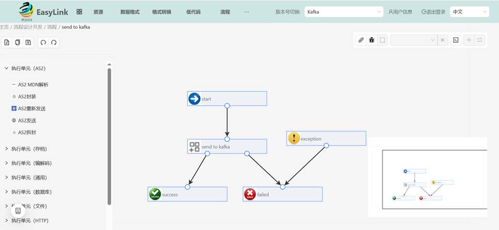Viewport: 499px width, 230px height.
Task: Toggle the square stop button in debug toolbar
Action: point(382,40)
